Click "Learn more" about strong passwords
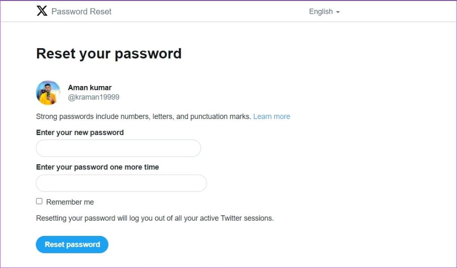 (x=271, y=116)
